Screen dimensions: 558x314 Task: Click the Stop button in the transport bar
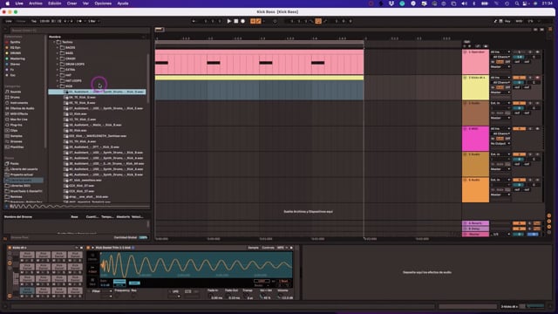pos(236,21)
